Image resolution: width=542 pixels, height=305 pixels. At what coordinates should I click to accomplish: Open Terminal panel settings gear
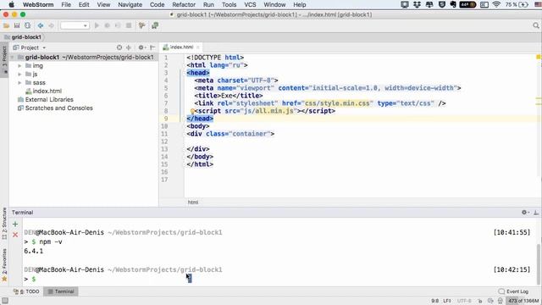(x=525, y=213)
